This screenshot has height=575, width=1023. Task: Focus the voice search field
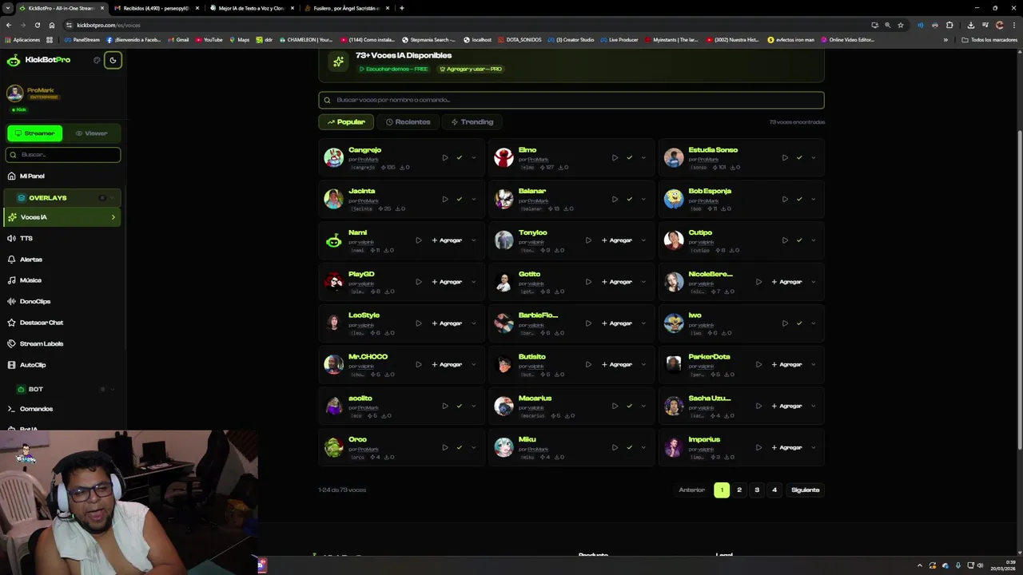tap(571, 100)
